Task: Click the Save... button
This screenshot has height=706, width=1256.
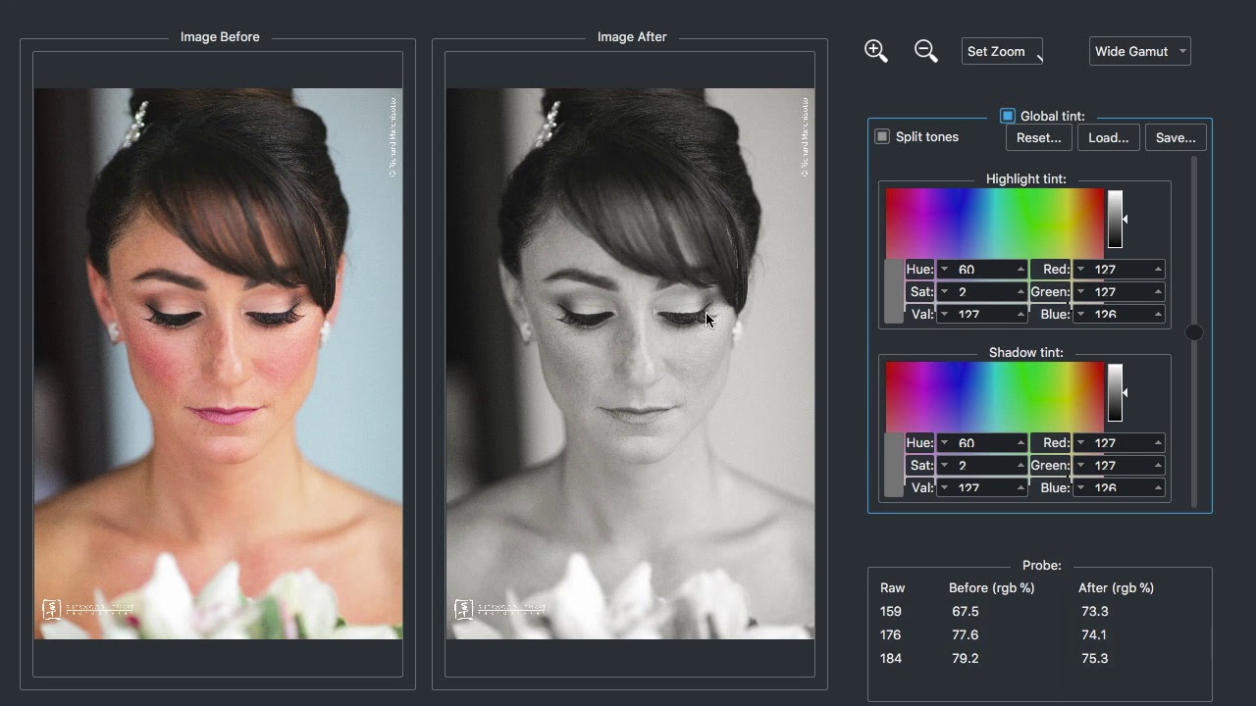Action: [1176, 137]
